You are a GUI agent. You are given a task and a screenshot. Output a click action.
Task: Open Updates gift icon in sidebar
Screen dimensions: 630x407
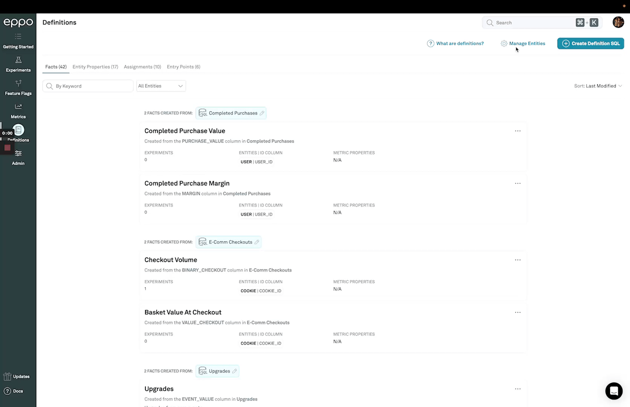pos(7,376)
